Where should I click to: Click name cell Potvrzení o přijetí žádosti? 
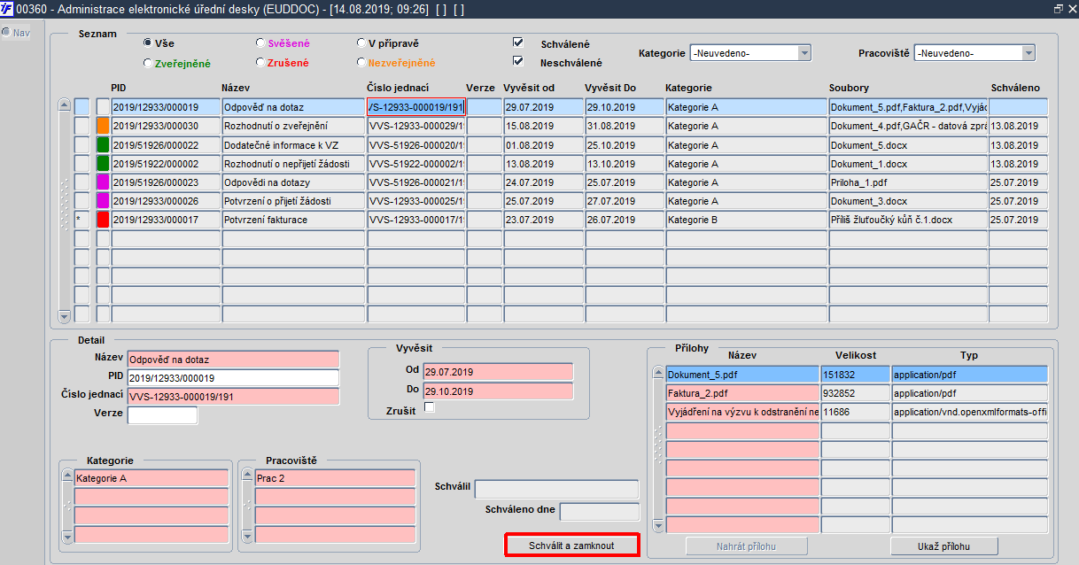click(293, 200)
